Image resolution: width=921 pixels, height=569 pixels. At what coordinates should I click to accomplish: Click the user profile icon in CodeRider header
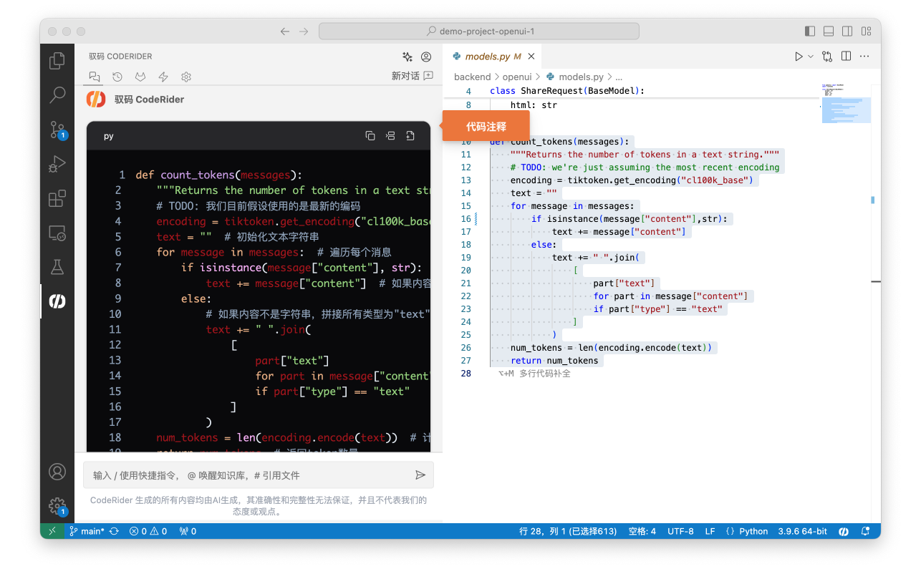426,57
